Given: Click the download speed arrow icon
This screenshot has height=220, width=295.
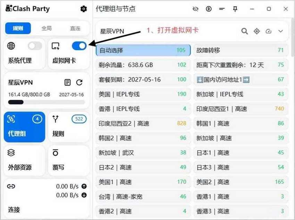Looking at the screenshot, I should coord(84,195).
